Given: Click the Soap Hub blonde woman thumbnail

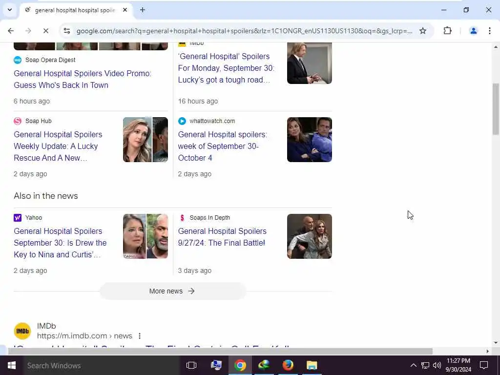Looking at the screenshot, I should coord(146,140).
